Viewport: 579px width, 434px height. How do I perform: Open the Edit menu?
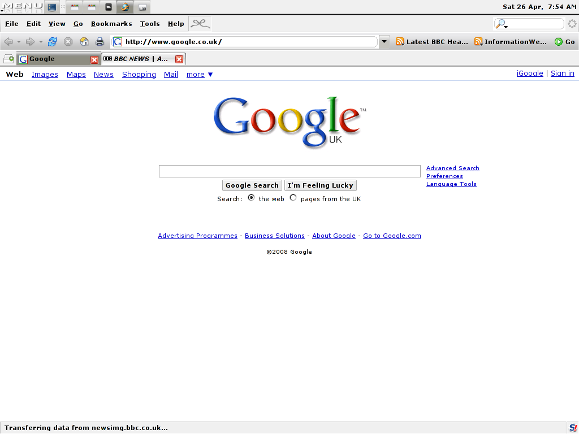pos(33,24)
